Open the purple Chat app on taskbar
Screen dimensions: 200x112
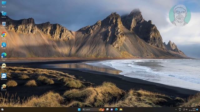[x=112, y=110]
